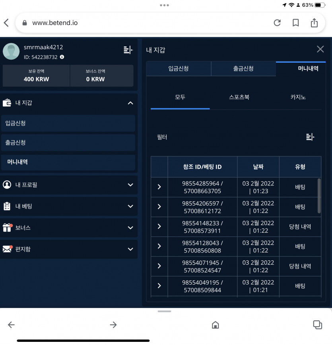Click the 날짜 column header

258,167
